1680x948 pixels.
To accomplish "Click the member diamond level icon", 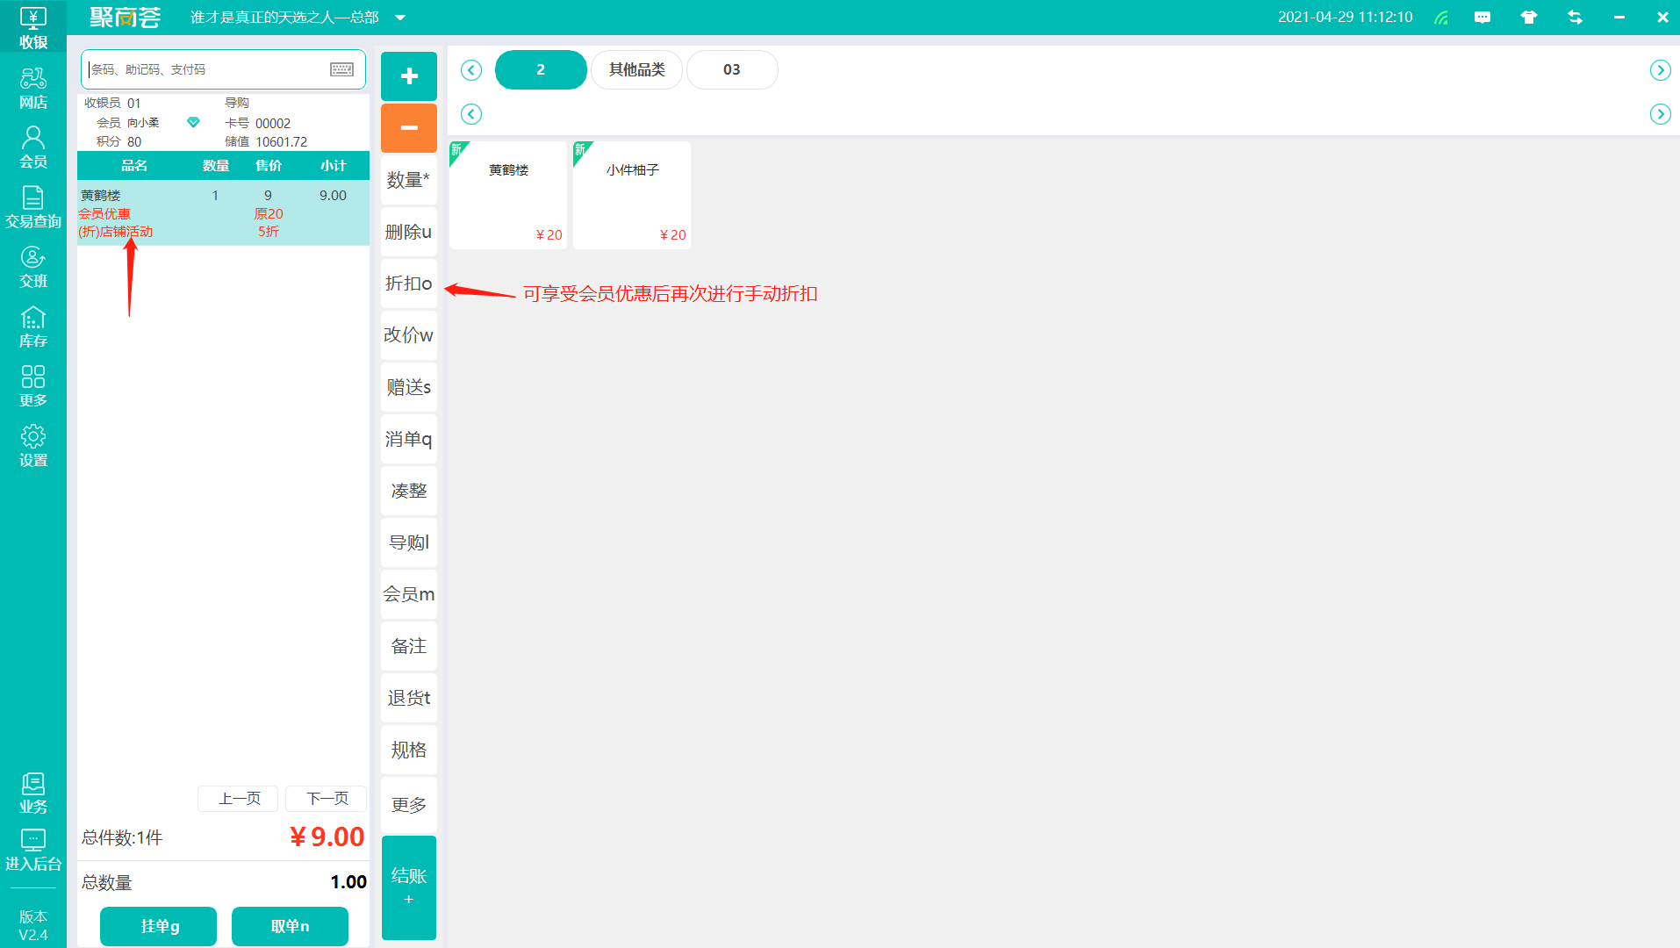I will click(x=193, y=122).
